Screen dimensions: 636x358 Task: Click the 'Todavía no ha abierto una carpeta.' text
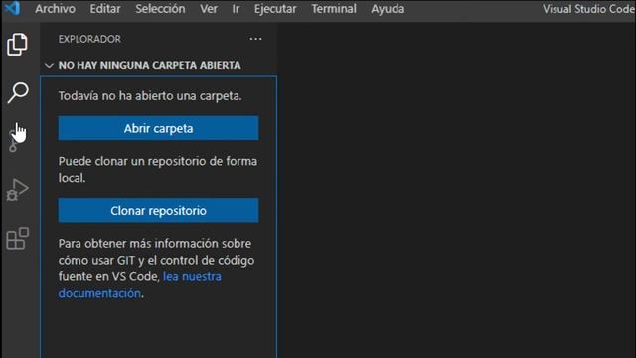pos(150,96)
